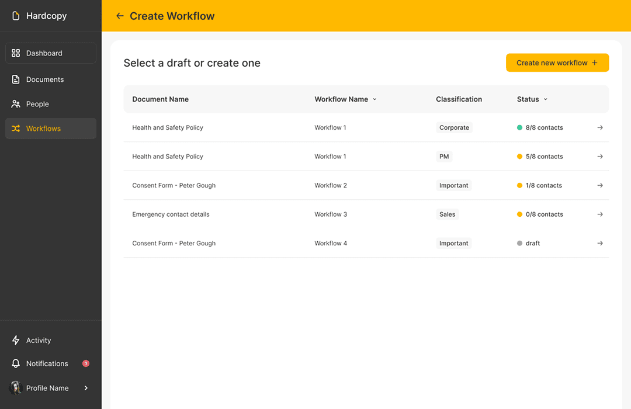Open the Activity page
This screenshot has width=631, height=409.
39,341
